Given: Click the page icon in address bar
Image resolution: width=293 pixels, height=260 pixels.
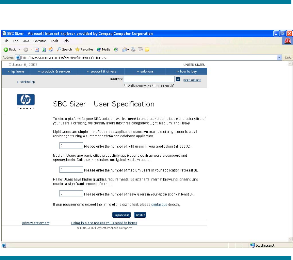Looking at the screenshot, I should [x=18, y=57].
